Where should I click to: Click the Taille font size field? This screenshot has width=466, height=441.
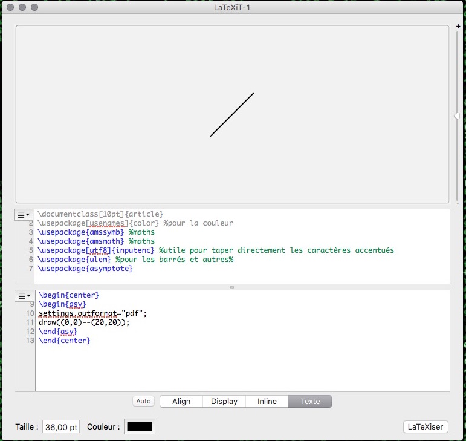61,426
